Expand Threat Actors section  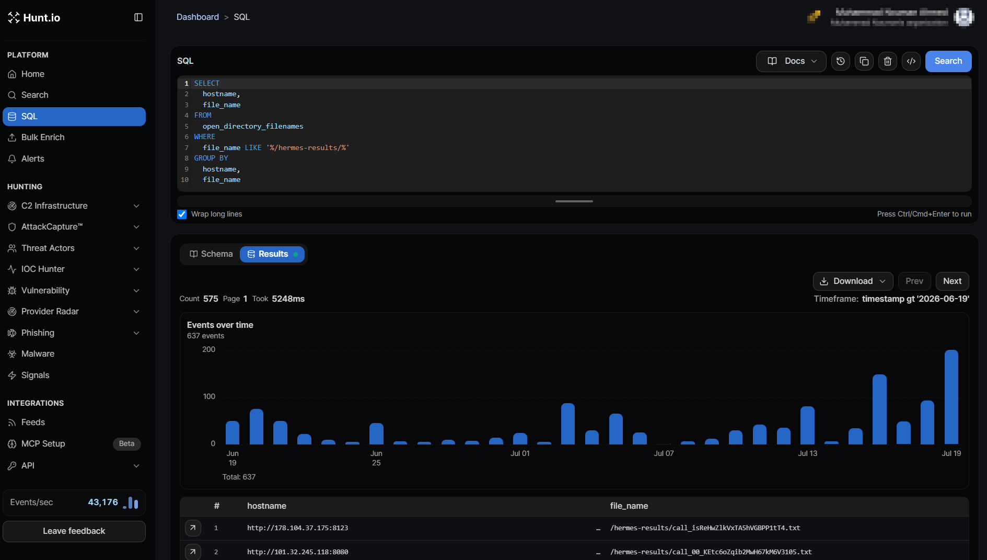(x=74, y=248)
